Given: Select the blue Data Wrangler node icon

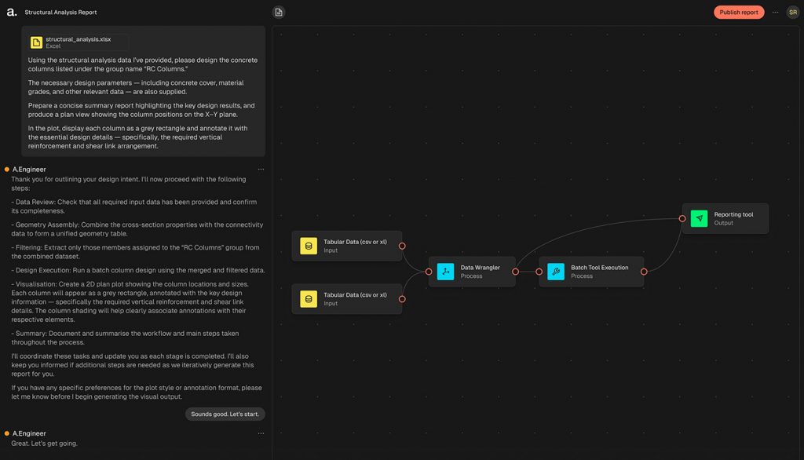Looking at the screenshot, I should [445, 272].
